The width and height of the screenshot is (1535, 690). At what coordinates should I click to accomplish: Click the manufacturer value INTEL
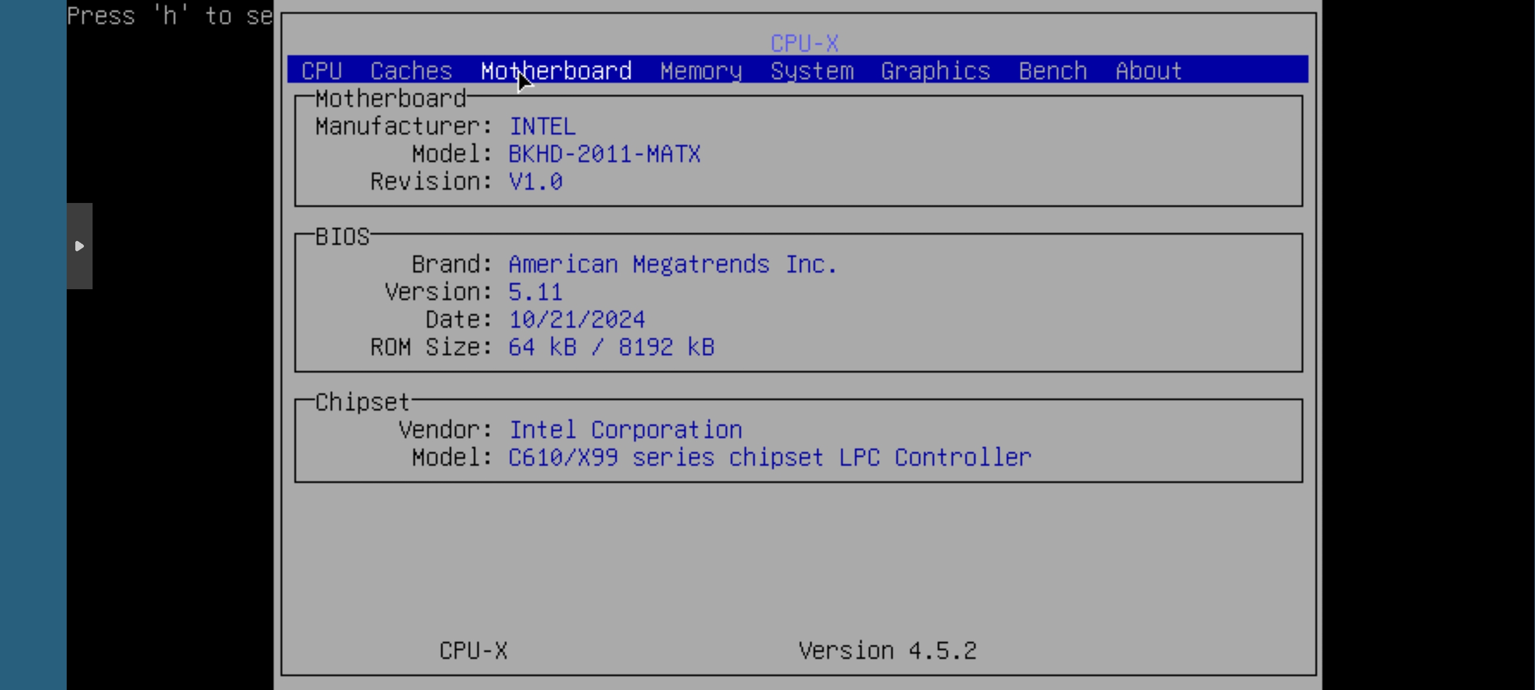(x=542, y=126)
